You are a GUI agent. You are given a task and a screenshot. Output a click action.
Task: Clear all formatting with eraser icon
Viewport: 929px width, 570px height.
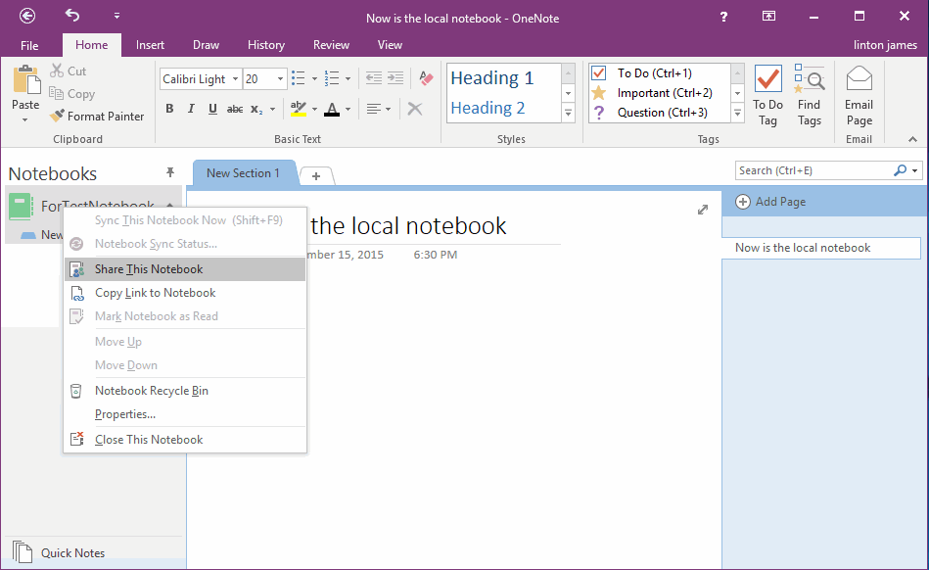pos(426,77)
